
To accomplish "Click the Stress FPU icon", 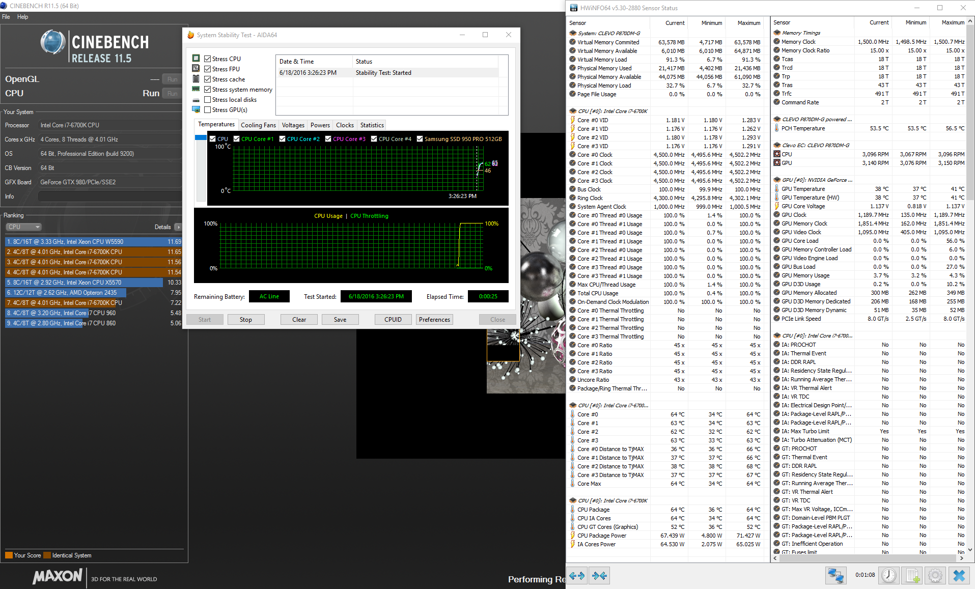I will tap(196, 69).
